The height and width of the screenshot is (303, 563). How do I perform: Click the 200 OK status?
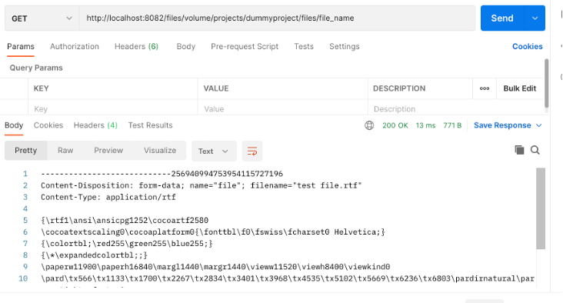click(395, 125)
